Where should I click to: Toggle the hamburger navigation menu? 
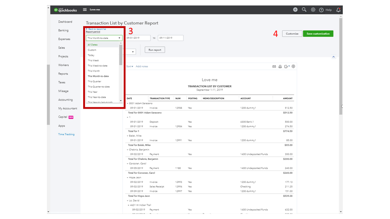tap(85, 10)
